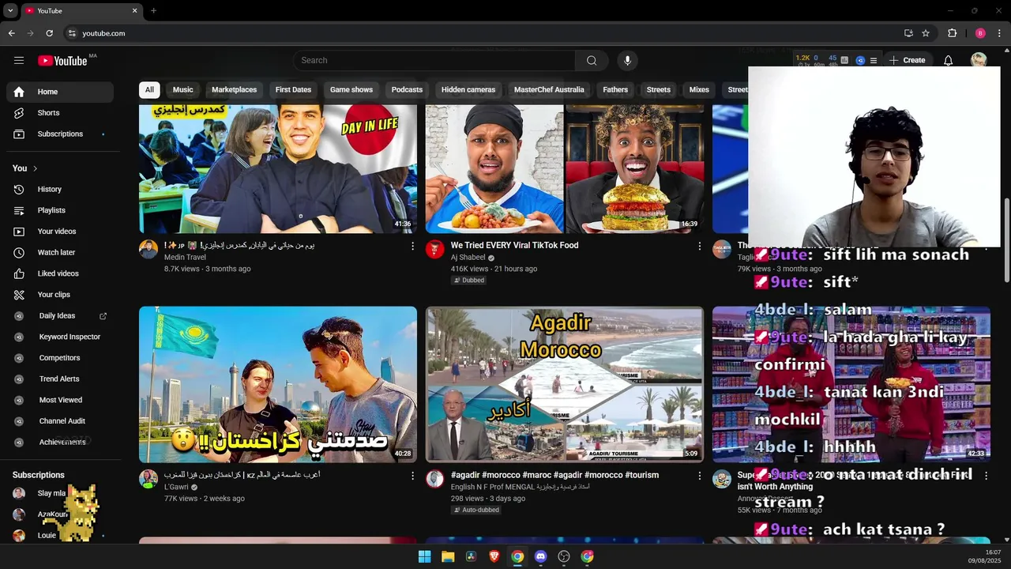Click the youtube.com address bar
1011x569 pixels.
pos(482,33)
